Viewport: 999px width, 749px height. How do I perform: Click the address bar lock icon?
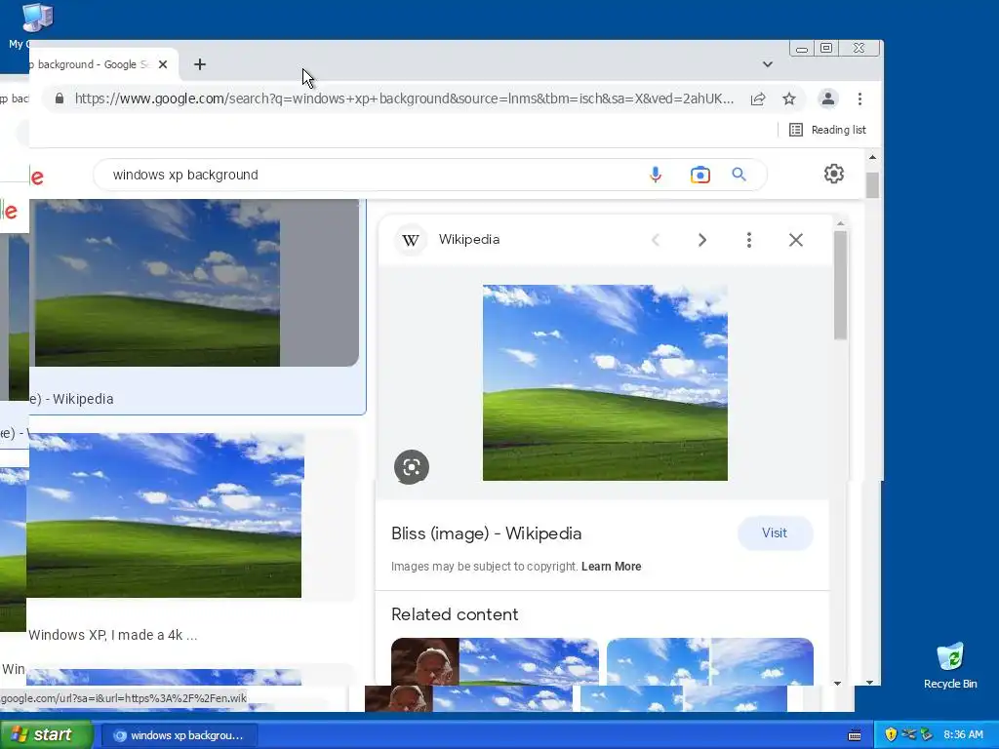[60, 99]
